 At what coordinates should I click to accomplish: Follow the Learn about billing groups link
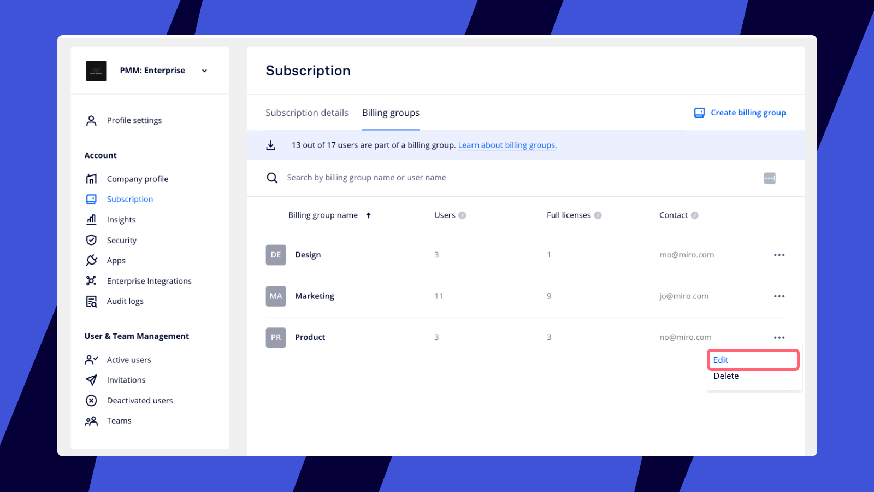point(507,145)
